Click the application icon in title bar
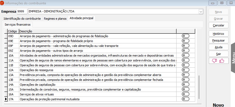The width and height of the screenshot is (235, 107). coord(2,3)
